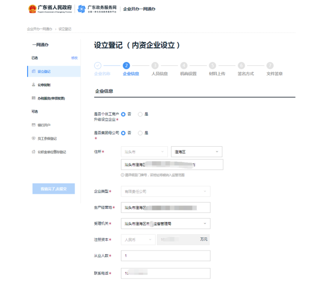Open the 人民币 currency dropdown

[x=138, y=239]
